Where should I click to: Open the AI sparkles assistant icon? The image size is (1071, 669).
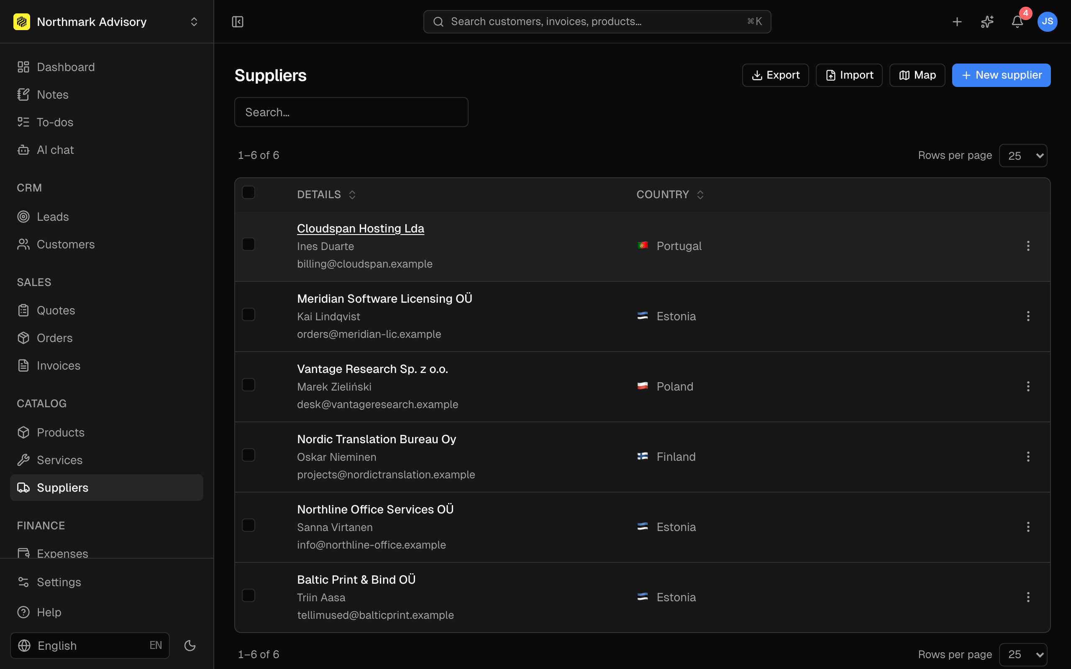[x=987, y=22]
